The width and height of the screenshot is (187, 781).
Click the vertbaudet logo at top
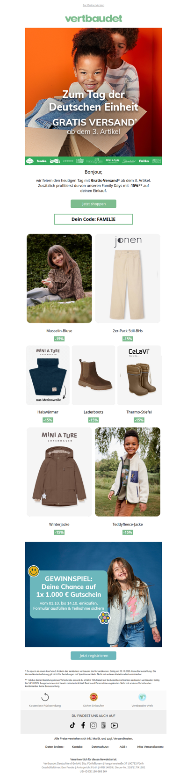tap(93, 18)
